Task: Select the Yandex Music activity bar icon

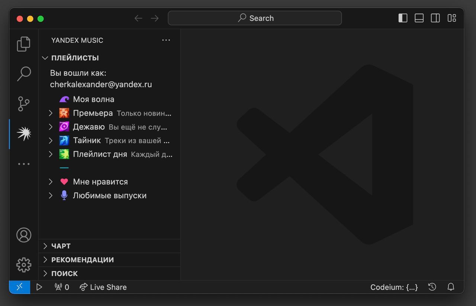Action: 24,134
